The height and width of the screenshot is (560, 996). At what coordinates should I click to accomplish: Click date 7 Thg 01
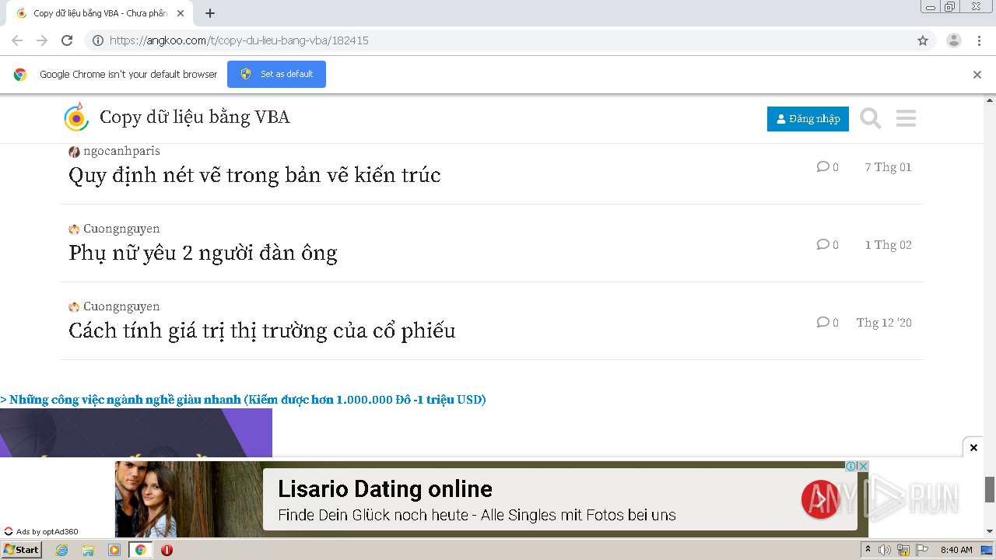(x=888, y=167)
